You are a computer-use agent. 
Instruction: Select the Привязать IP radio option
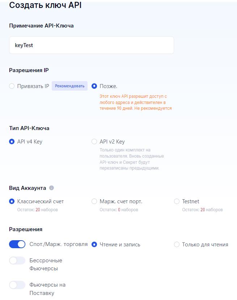pyautogui.click(x=12, y=86)
